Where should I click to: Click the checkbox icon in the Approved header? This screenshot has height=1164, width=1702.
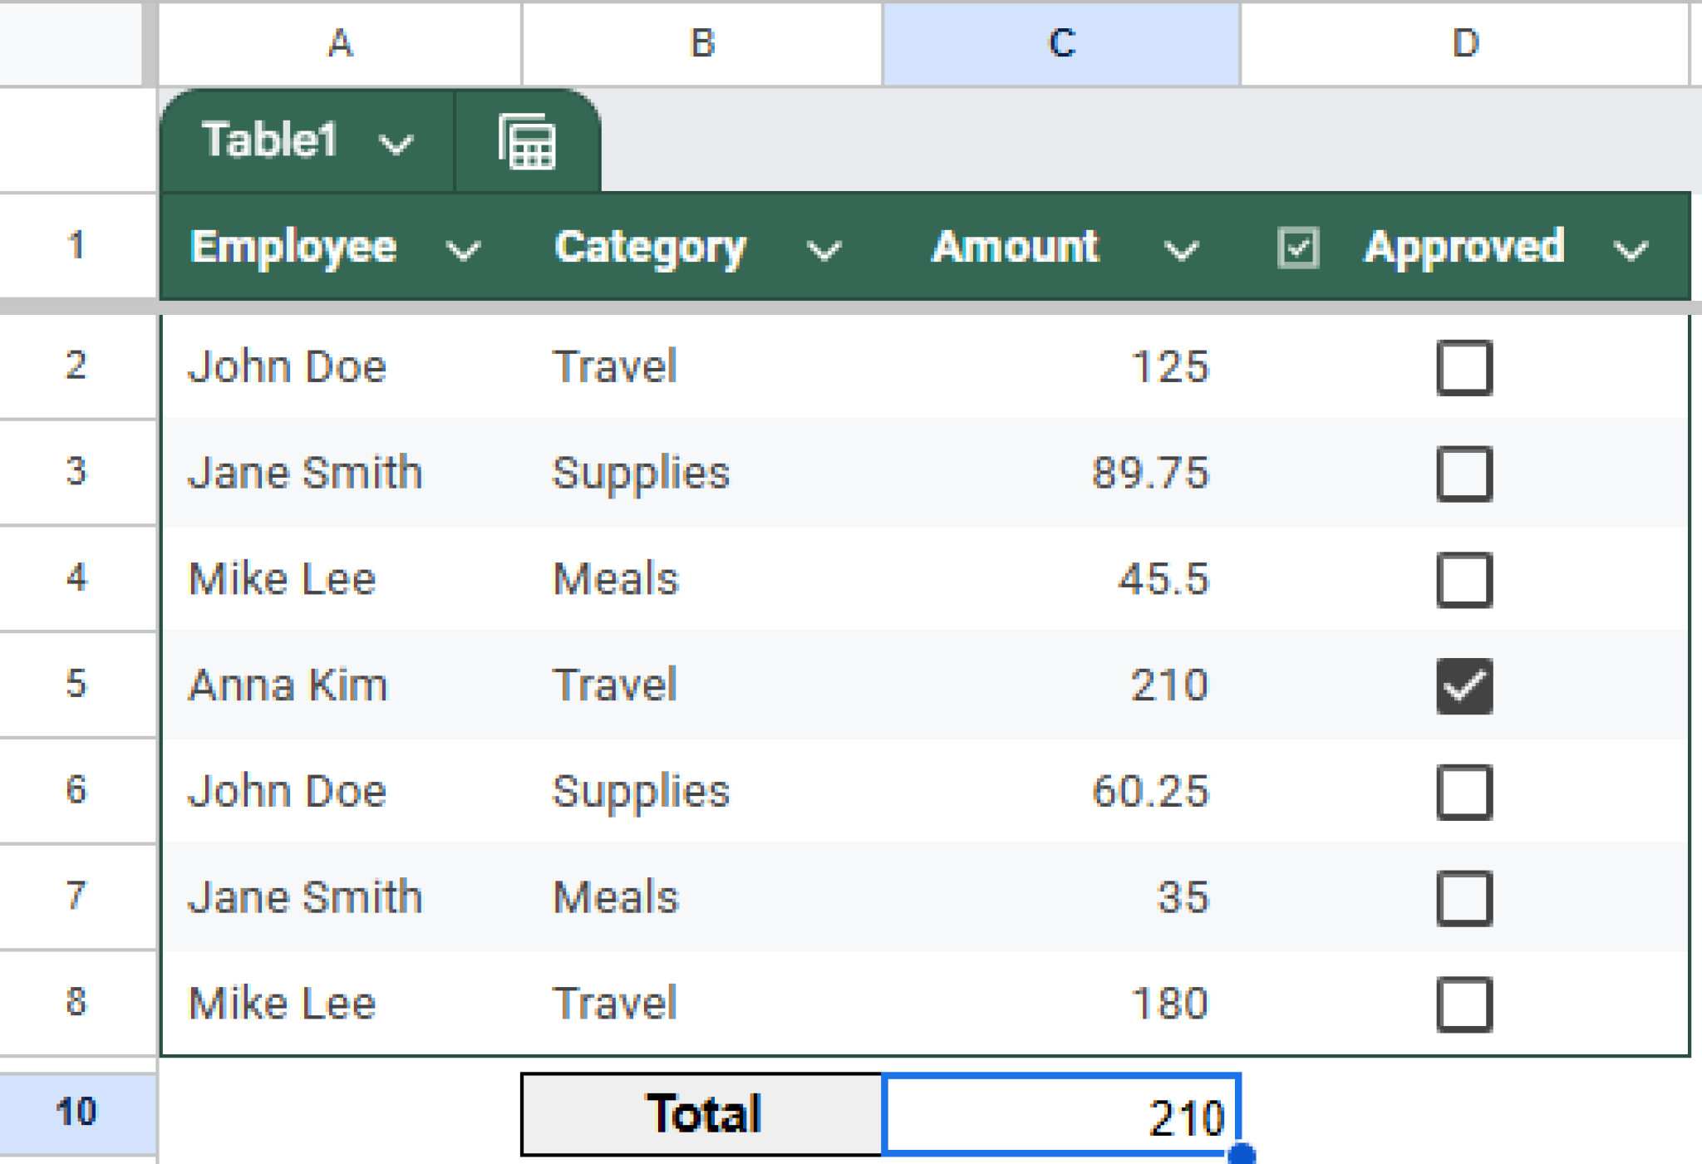coord(1296,247)
